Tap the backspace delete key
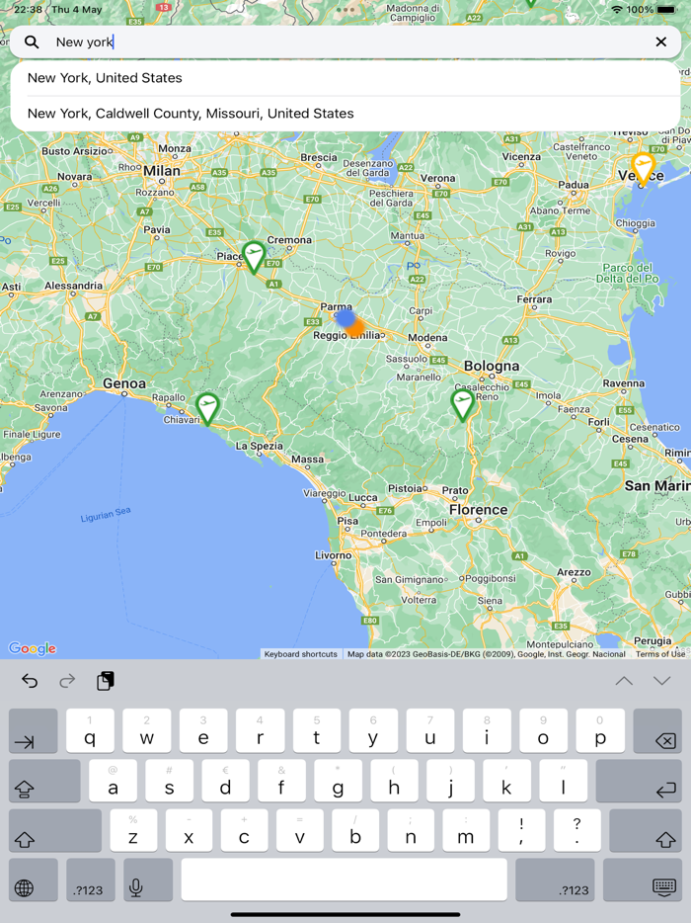 click(x=657, y=730)
